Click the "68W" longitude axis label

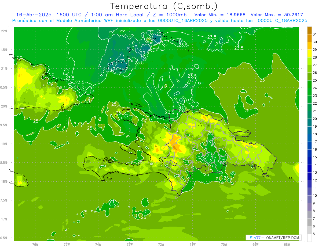coord(287,245)
